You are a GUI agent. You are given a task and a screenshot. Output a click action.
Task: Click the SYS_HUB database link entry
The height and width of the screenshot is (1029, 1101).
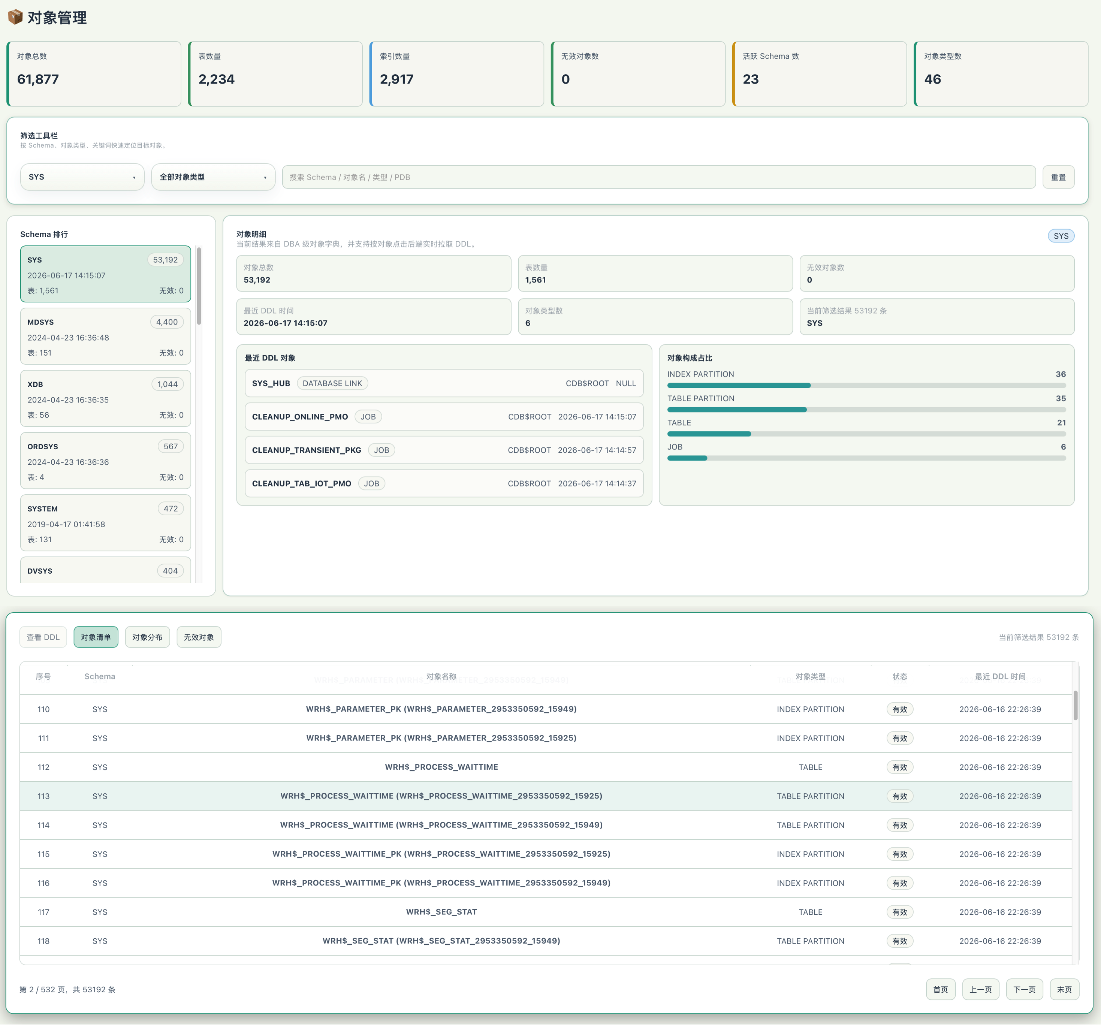[444, 383]
